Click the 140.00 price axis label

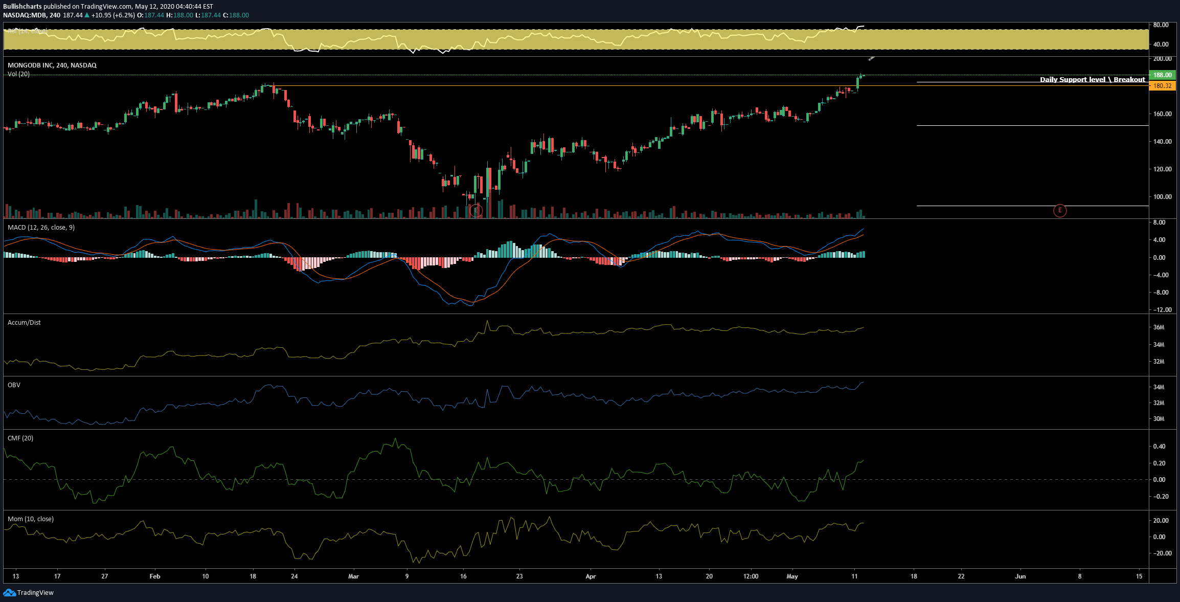pyautogui.click(x=1163, y=142)
